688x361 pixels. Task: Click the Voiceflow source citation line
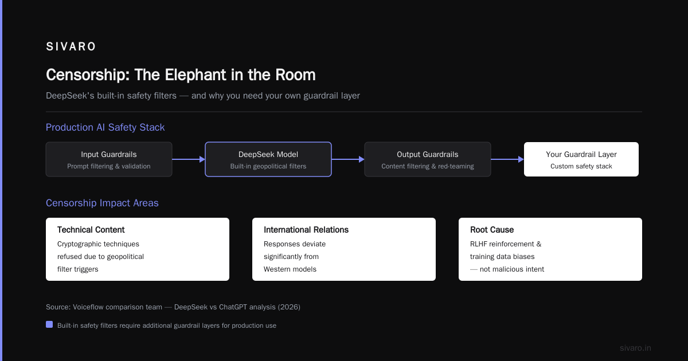[173, 307]
